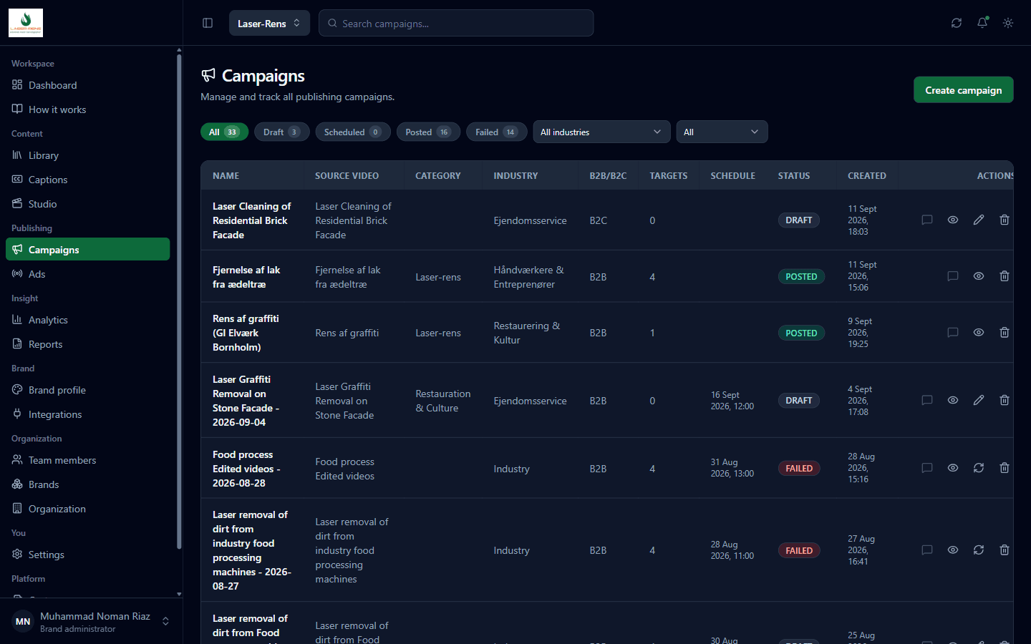Open the Laser-Rens brand switcher

269,23
